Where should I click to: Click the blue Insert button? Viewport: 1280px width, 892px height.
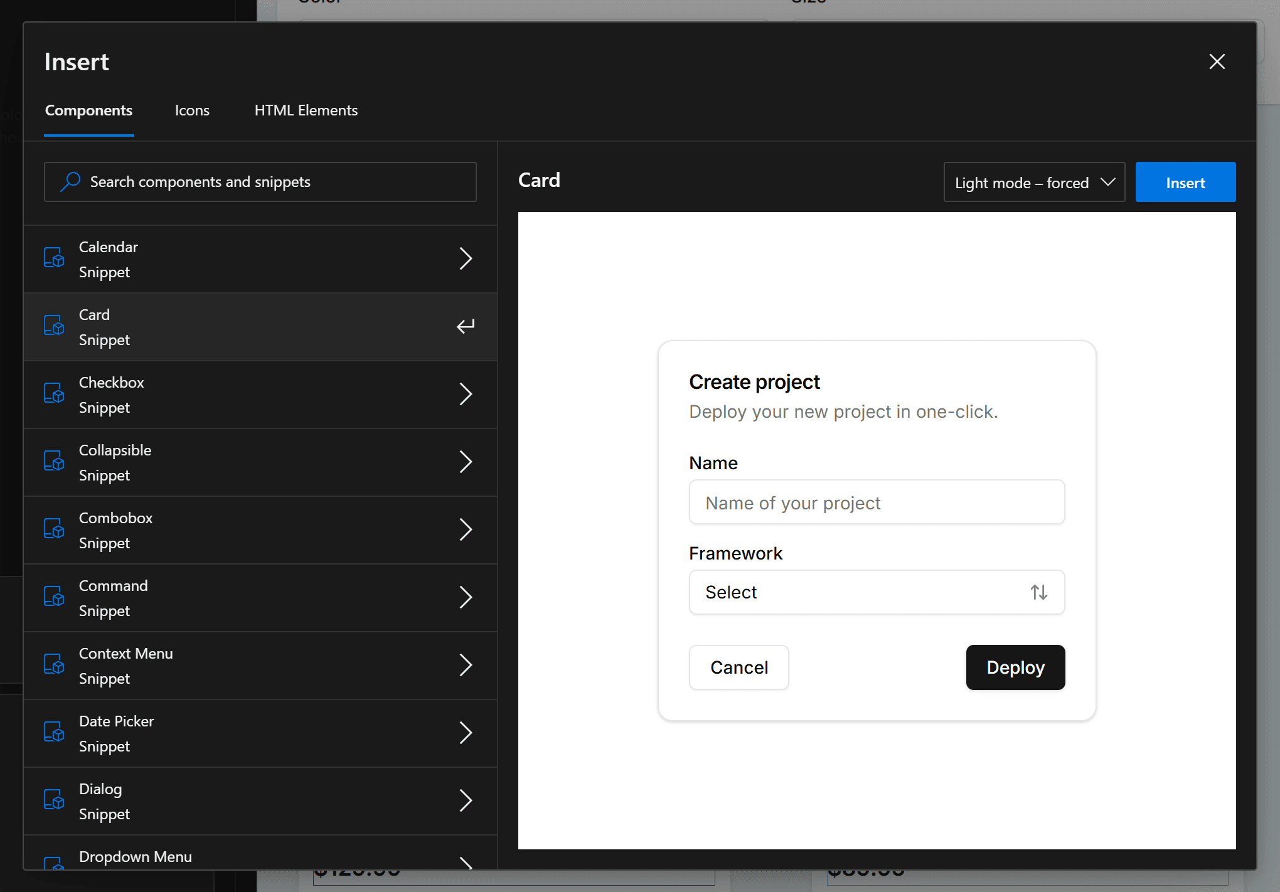[1185, 183]
